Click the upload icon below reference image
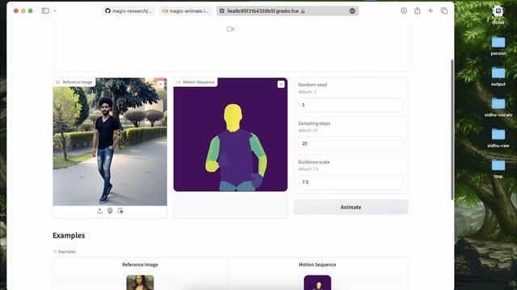Viewport: 517px width, 290px height. 99,211
